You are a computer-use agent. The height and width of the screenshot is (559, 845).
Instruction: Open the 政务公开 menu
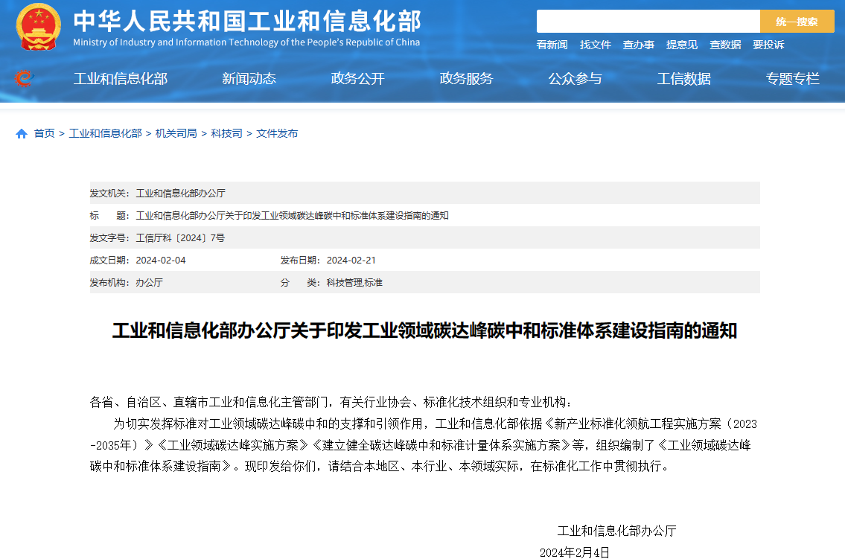point(358,78)
